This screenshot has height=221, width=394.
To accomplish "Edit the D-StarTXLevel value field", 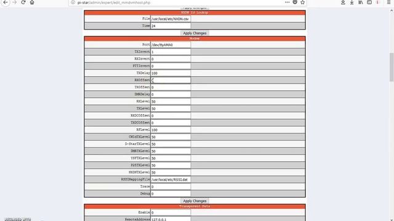I will (x=171, y=144).
